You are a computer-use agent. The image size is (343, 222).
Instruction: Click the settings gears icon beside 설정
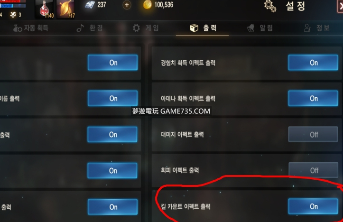click(270, 6)
